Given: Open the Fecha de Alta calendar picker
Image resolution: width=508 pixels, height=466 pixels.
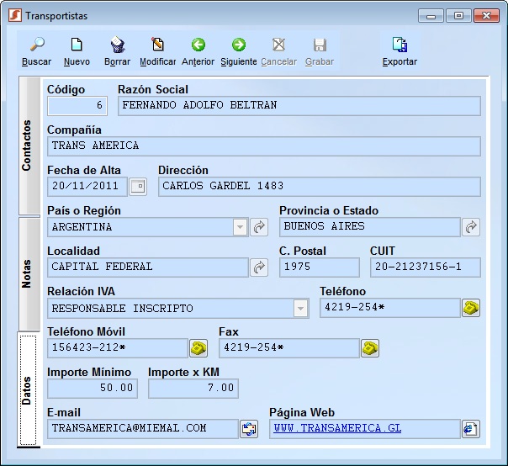Looking at the screenshot, I should (x=138, y=187).
